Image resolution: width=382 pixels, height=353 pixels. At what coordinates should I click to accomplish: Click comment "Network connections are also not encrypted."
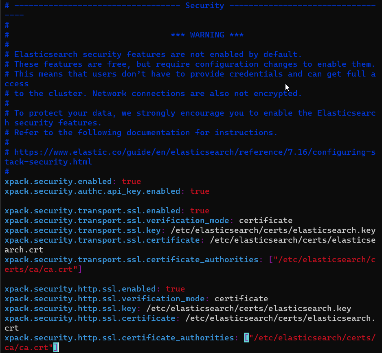point(197,94)
